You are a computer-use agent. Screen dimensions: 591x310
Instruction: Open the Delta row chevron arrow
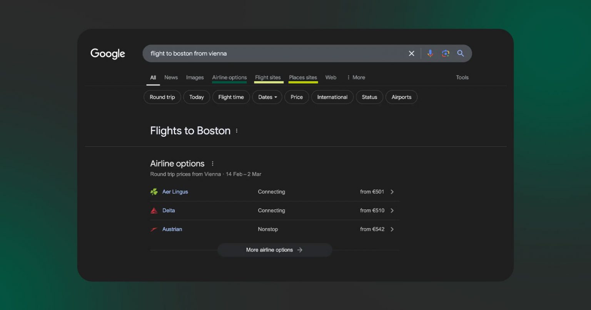click(392, 210)
